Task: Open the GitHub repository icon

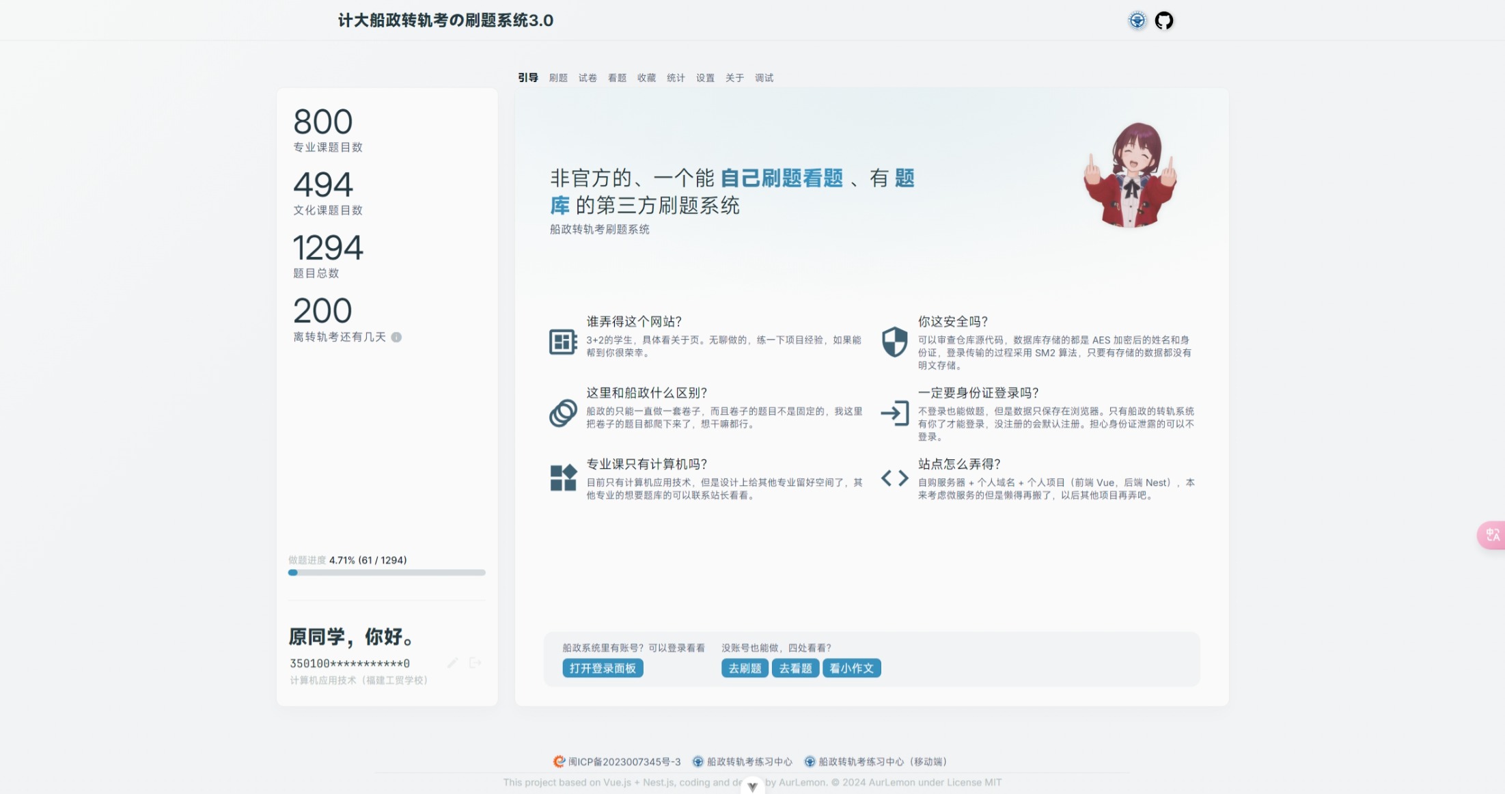Action: 1163,20
